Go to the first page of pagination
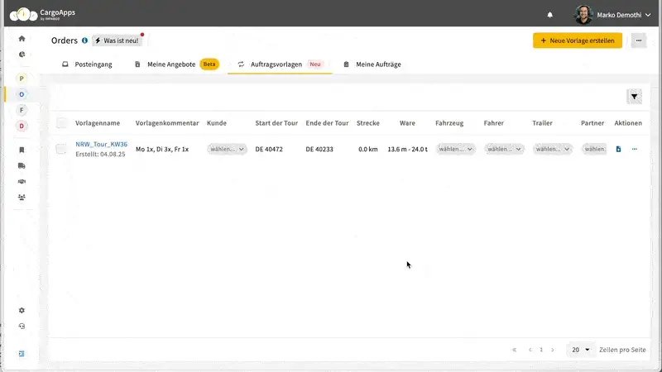Viewport: 662px width, 372px height. pos(514,350)
